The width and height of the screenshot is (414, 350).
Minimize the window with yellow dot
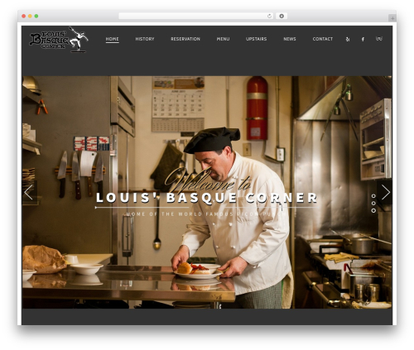point(30,17)
